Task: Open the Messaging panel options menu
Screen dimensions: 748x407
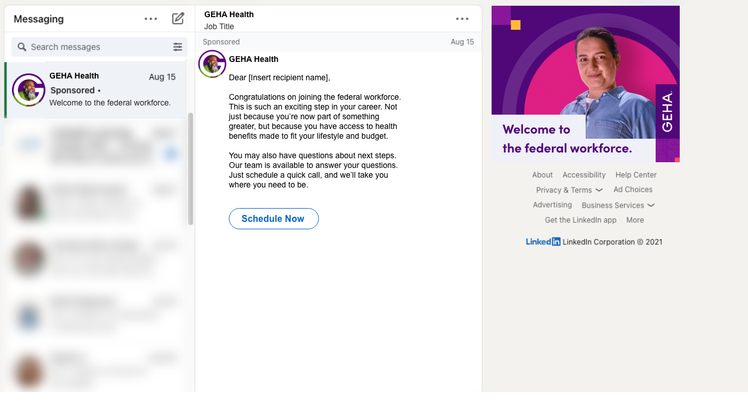Action: coord(151,19)
